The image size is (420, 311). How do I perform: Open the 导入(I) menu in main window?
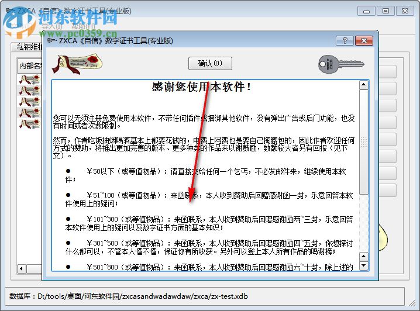(x=52, y=26)
